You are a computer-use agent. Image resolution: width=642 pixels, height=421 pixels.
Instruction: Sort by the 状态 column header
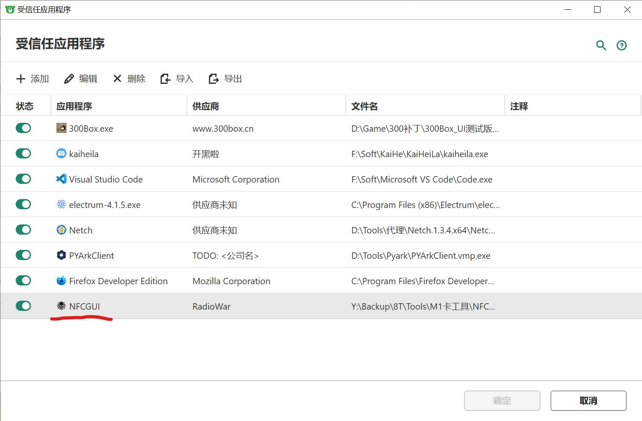25,106
